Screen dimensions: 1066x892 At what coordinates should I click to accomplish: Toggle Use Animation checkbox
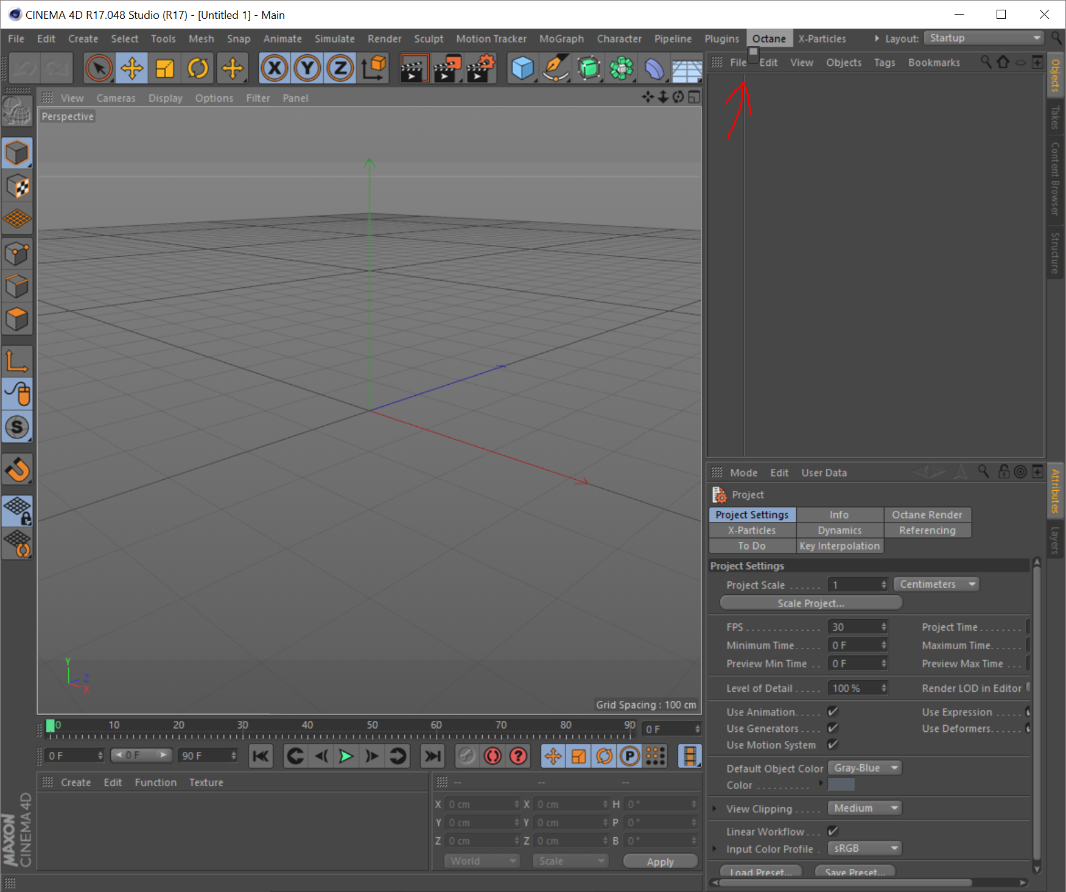coord(833,711)
